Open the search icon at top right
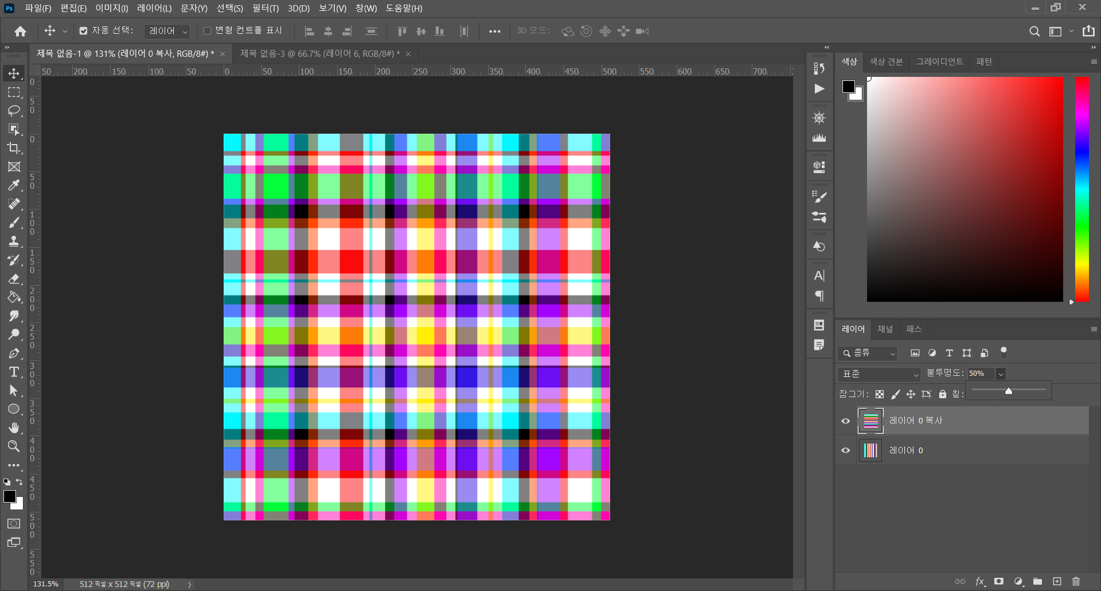The height and width of the screenshot is (591, 1101). click(x=1034, y=31)
